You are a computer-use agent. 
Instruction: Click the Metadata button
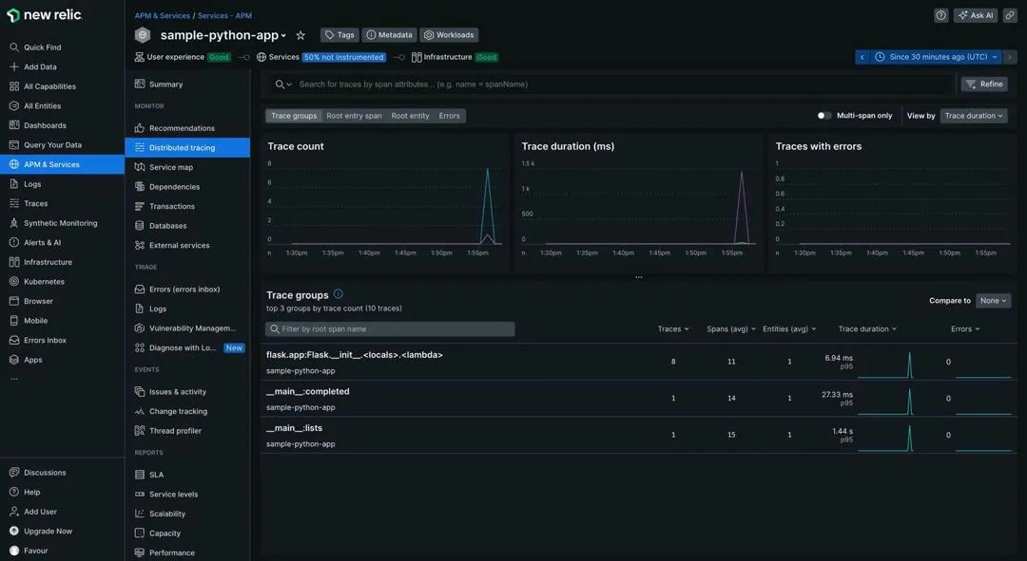[x=389, y=35]
